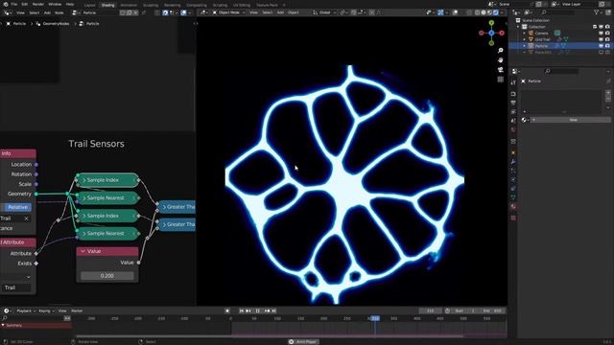Open the node editor Node menu

point(59,12)
